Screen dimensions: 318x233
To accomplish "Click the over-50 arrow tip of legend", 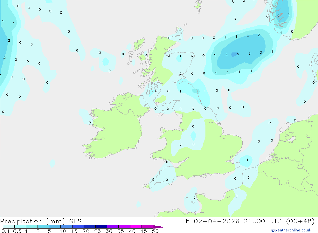I will (x=159, y=227).
